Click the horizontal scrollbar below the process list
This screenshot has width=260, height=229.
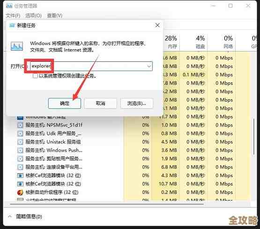pyautogui.click(x=107, y=204)
